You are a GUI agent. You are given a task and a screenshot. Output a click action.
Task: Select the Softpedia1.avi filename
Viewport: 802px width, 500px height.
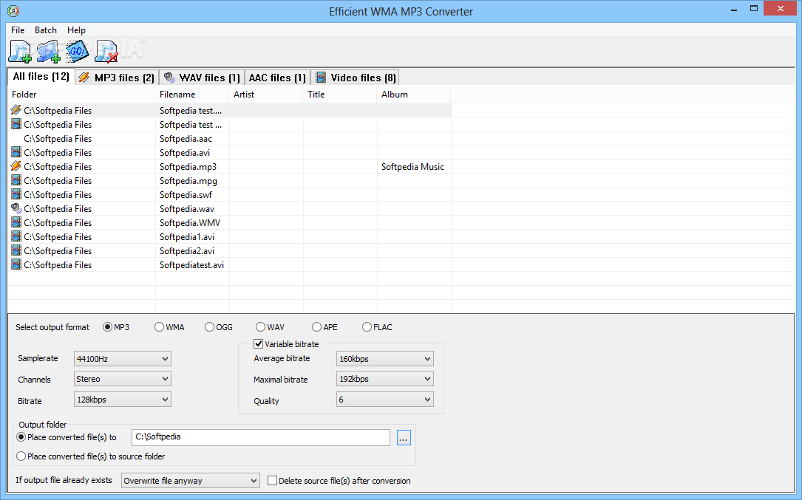[187, 237]
